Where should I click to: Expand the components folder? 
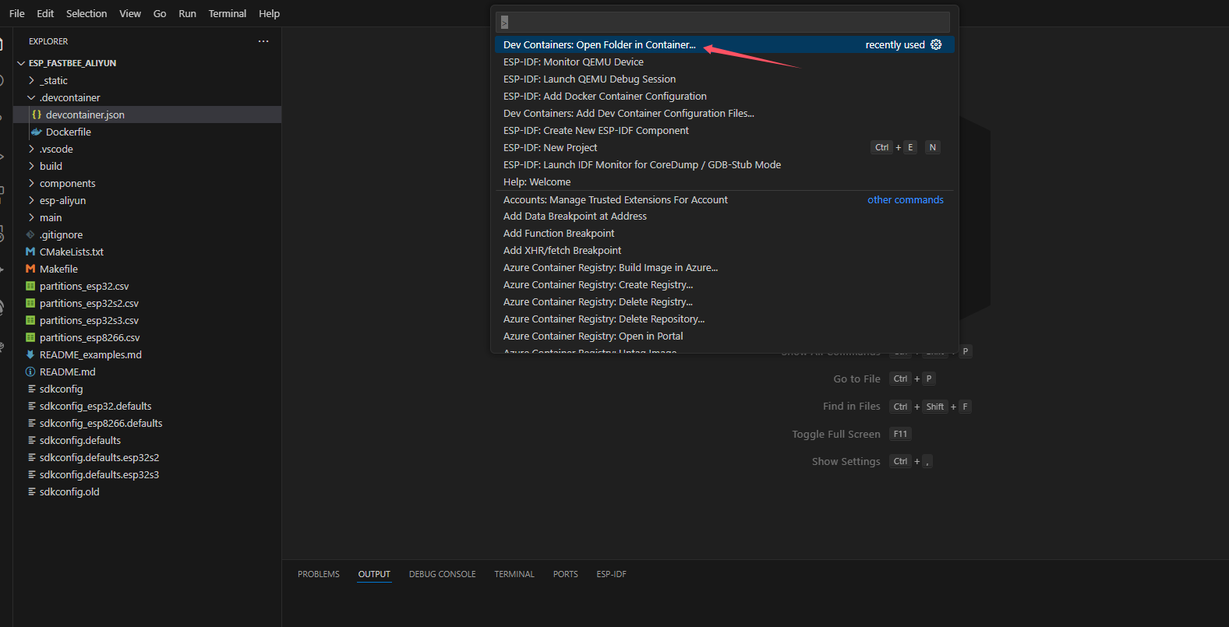[31, 183]
